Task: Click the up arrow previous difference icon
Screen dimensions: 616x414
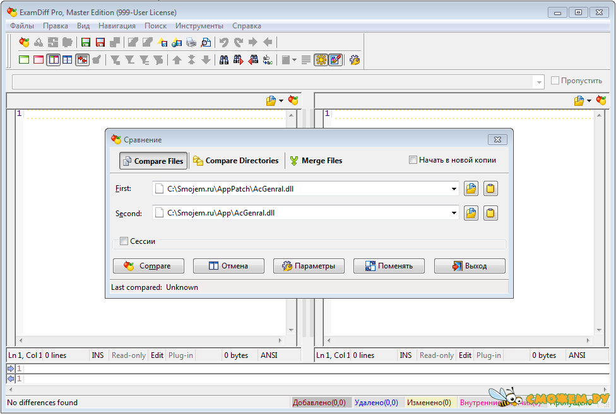Action: pos(177,60)
